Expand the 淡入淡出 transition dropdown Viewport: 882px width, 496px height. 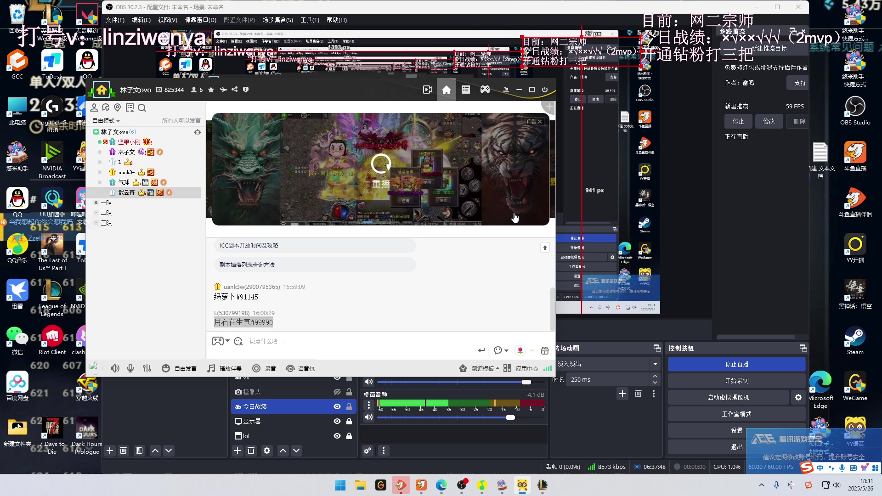click(655, 364)
